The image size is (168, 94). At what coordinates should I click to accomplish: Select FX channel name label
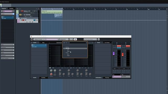pos(117,77)
